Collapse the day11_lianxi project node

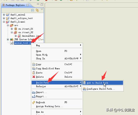[4, 22]
